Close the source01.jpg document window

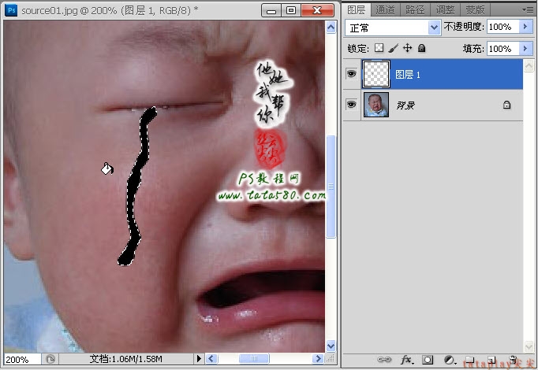pyautogui.click(x=317, y=10)
